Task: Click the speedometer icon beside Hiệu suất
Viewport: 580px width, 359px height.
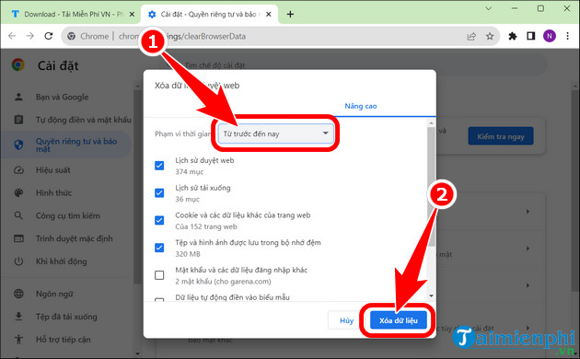Action: pyautogui.click(x=18, y=170)
